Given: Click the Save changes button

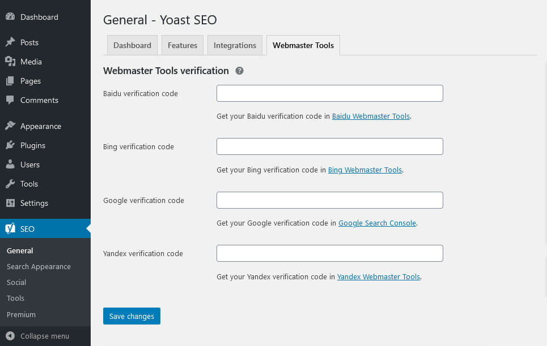Looking at the screenshot, I should click(x=132, y=316).
